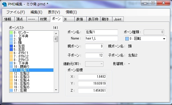Select bone 0 : センター in list
This screenshot has width=172, height=105.
tap(31, 32)
